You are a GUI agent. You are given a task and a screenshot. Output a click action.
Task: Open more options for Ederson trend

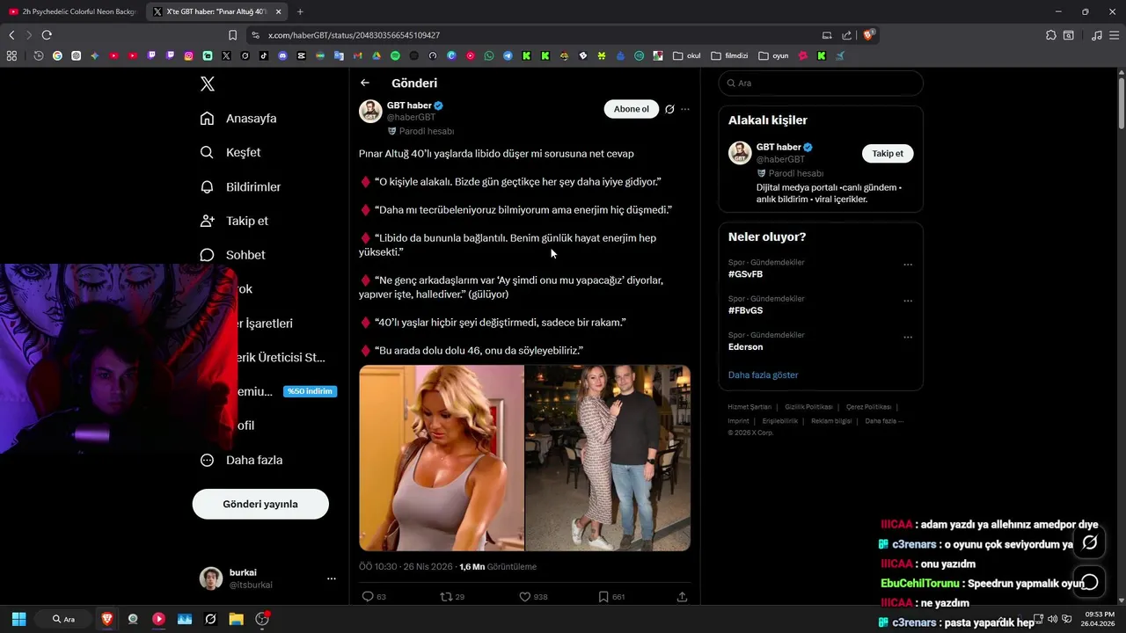(x=908, y=338)
